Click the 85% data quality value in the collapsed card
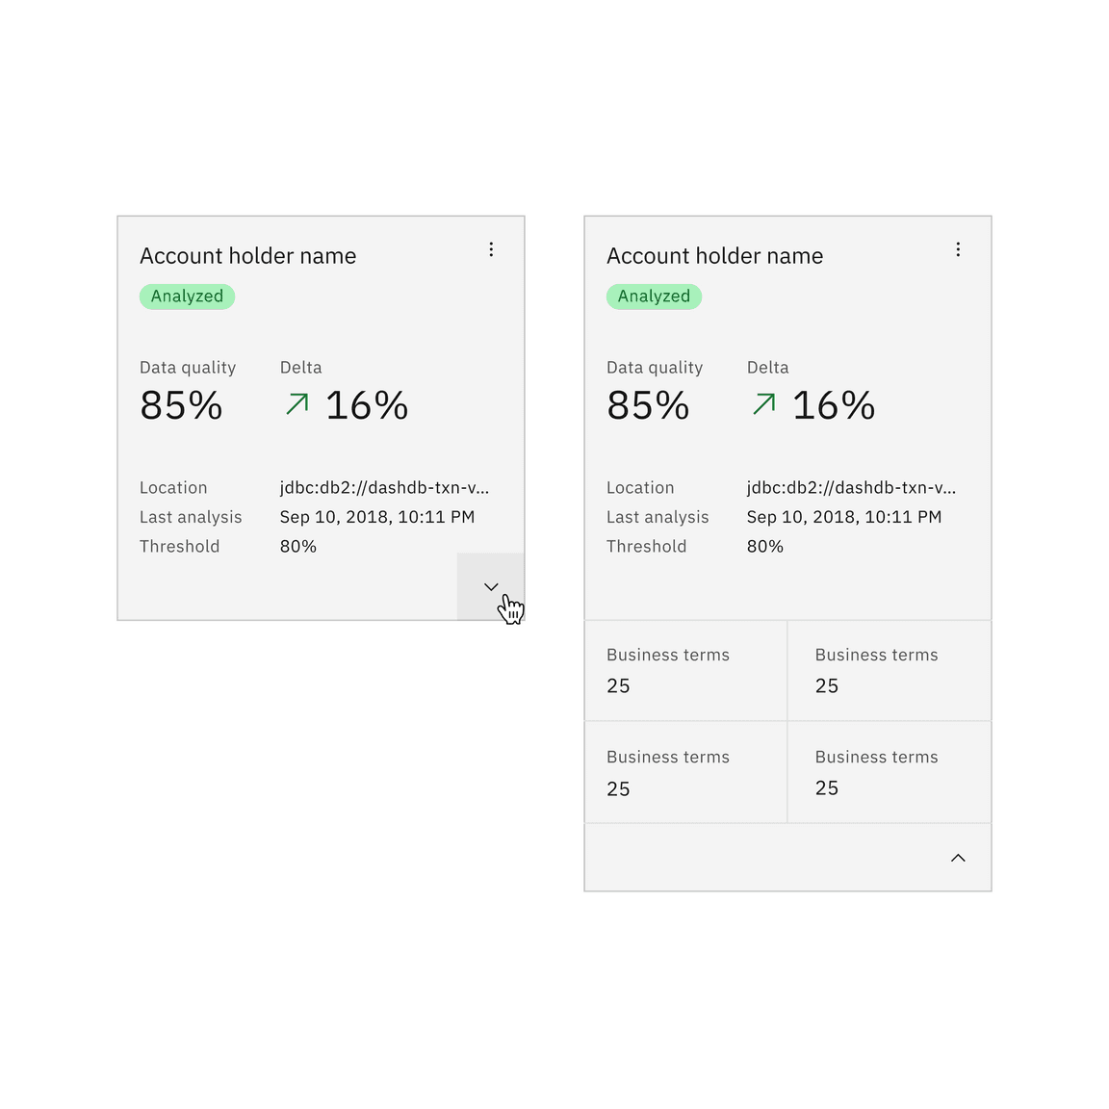Image resolution: width=1109 pixels, height=1109 pixels. pyautogui.click(x=181, y=405)
